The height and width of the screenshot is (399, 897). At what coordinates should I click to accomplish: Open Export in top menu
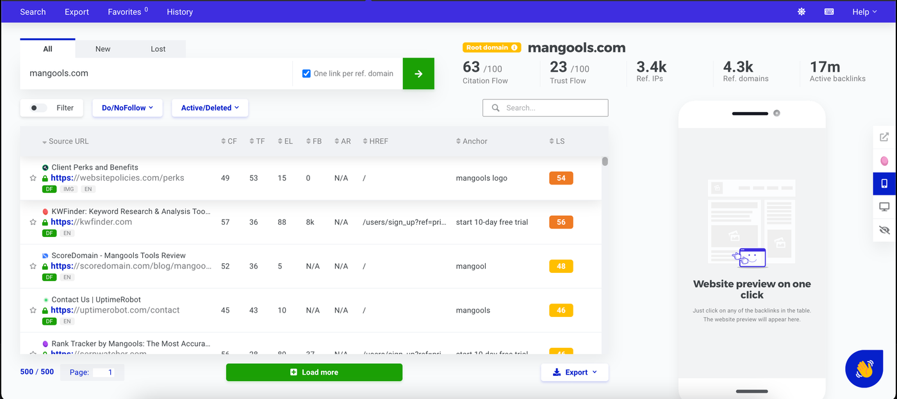pos(77,12)
